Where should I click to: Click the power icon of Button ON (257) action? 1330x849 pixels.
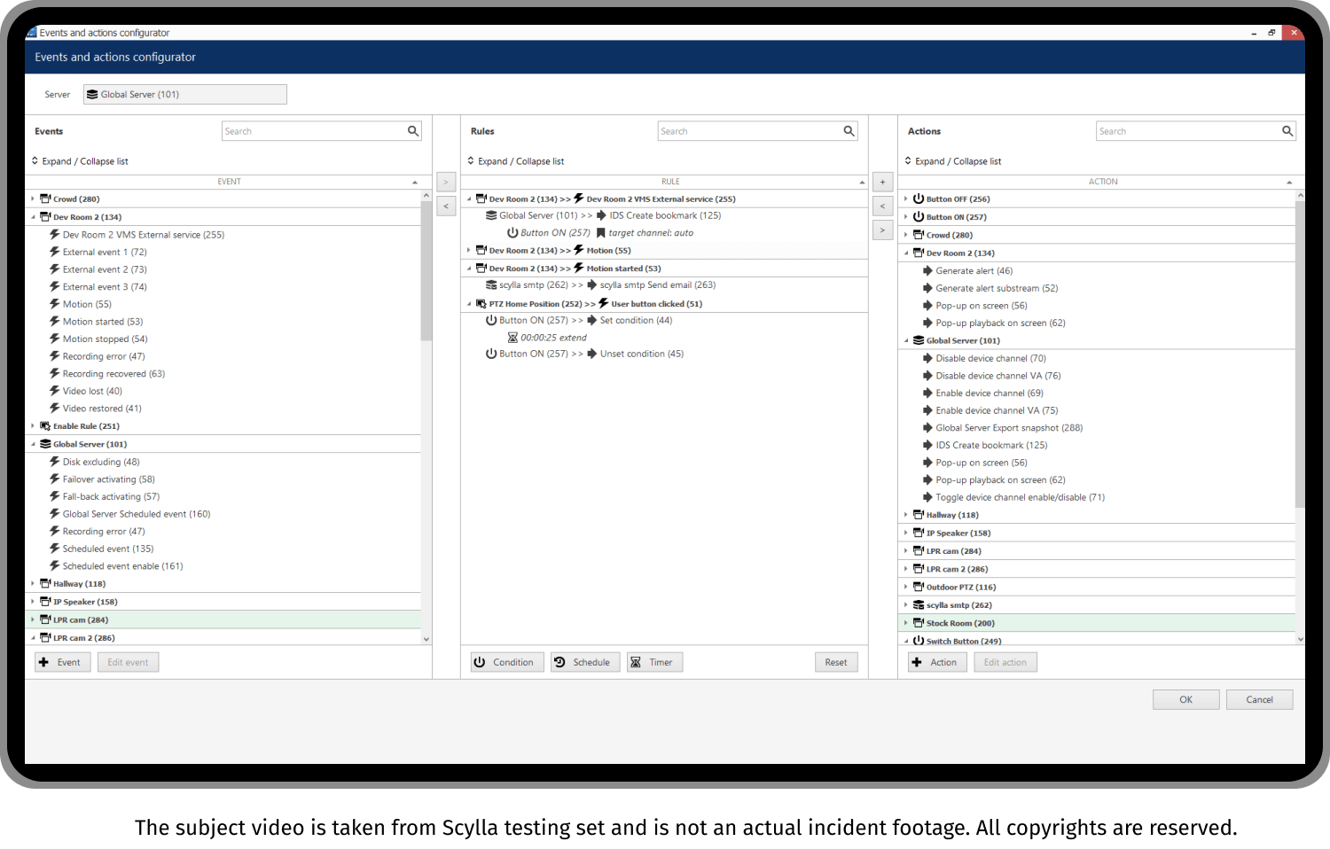919,217
